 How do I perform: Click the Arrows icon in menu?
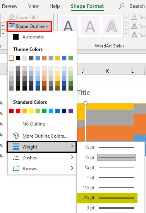[x=16, y=168]
